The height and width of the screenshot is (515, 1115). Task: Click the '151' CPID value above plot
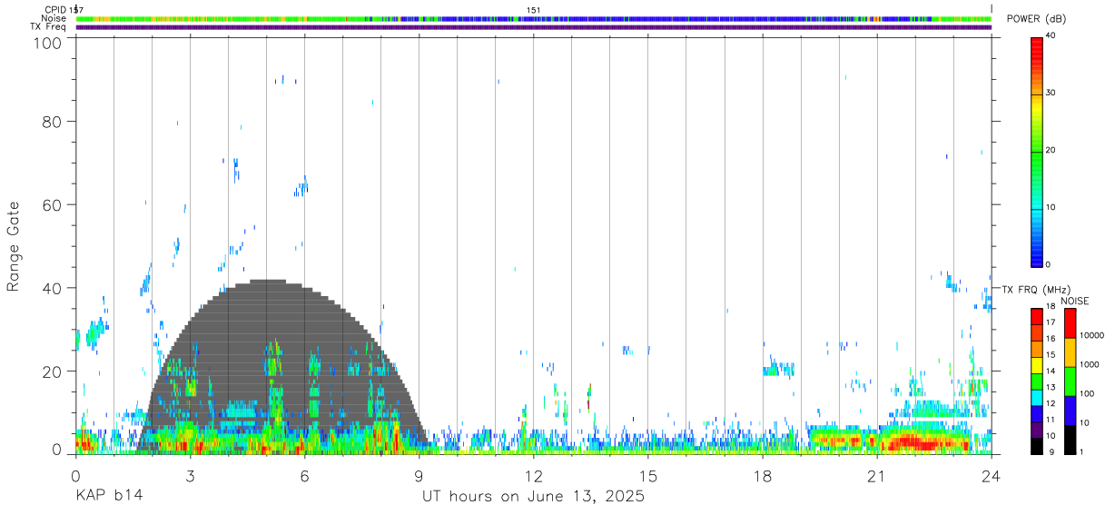(x=534, y=10)
